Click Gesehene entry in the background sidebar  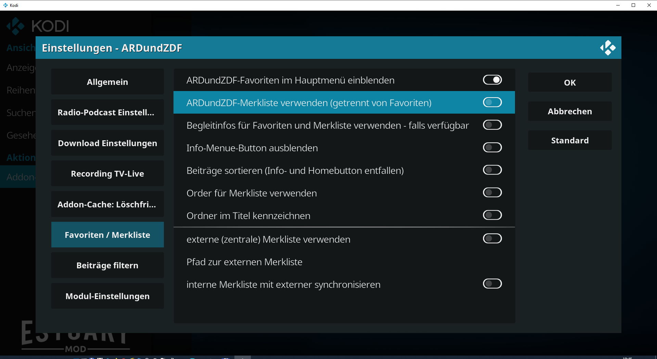coord(21,136)
